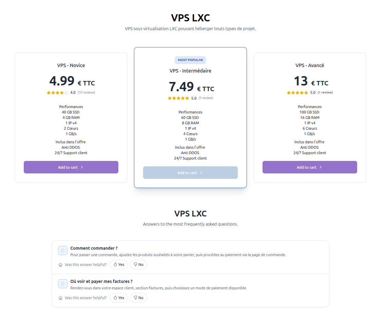Click the thumbs-up icon next to 'Comment commander ?'
The width and height of the screenshot is (388, 313).
(x=115, y=265)
